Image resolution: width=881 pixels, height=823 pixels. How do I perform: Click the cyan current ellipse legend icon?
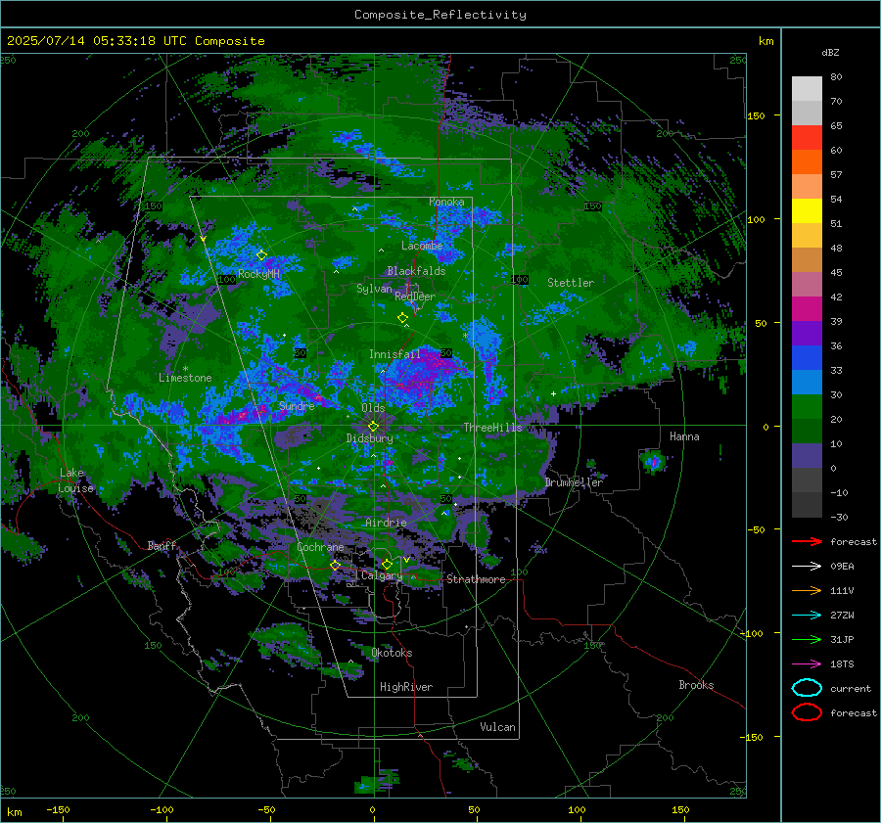pyautogui.click(x=807, y=688)
